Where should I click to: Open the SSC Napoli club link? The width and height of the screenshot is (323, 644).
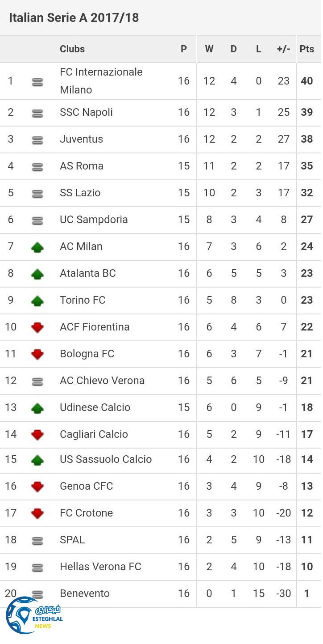pyautogui.click(x=86, y=112)
